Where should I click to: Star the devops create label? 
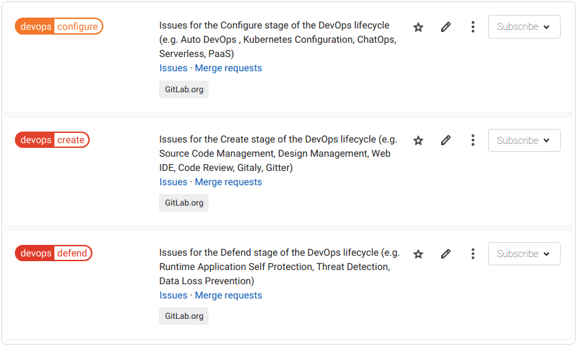(419, 140)
